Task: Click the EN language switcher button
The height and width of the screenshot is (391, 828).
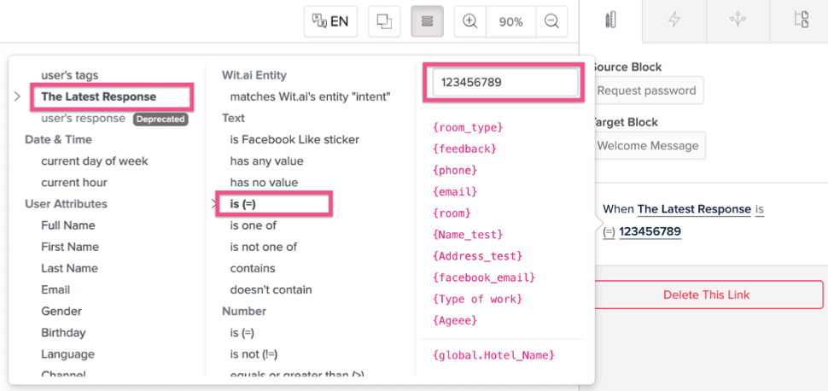Action: (330, 21)
